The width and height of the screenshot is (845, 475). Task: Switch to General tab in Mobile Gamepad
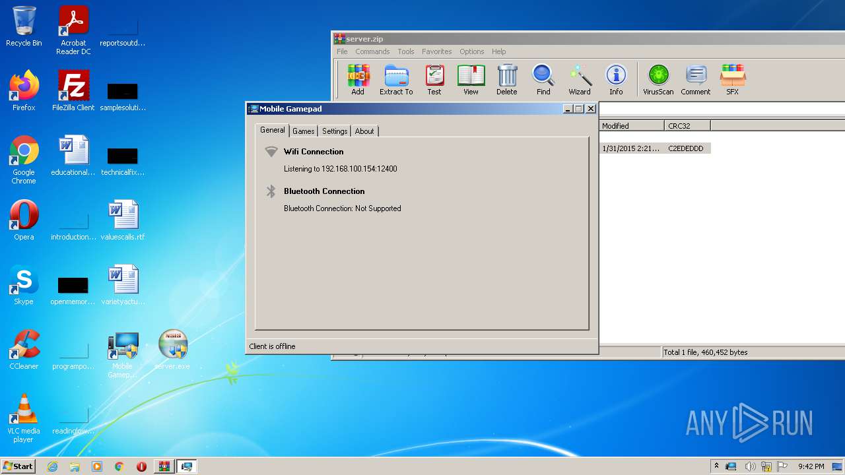pyautogui.click(x=272, y=130)
